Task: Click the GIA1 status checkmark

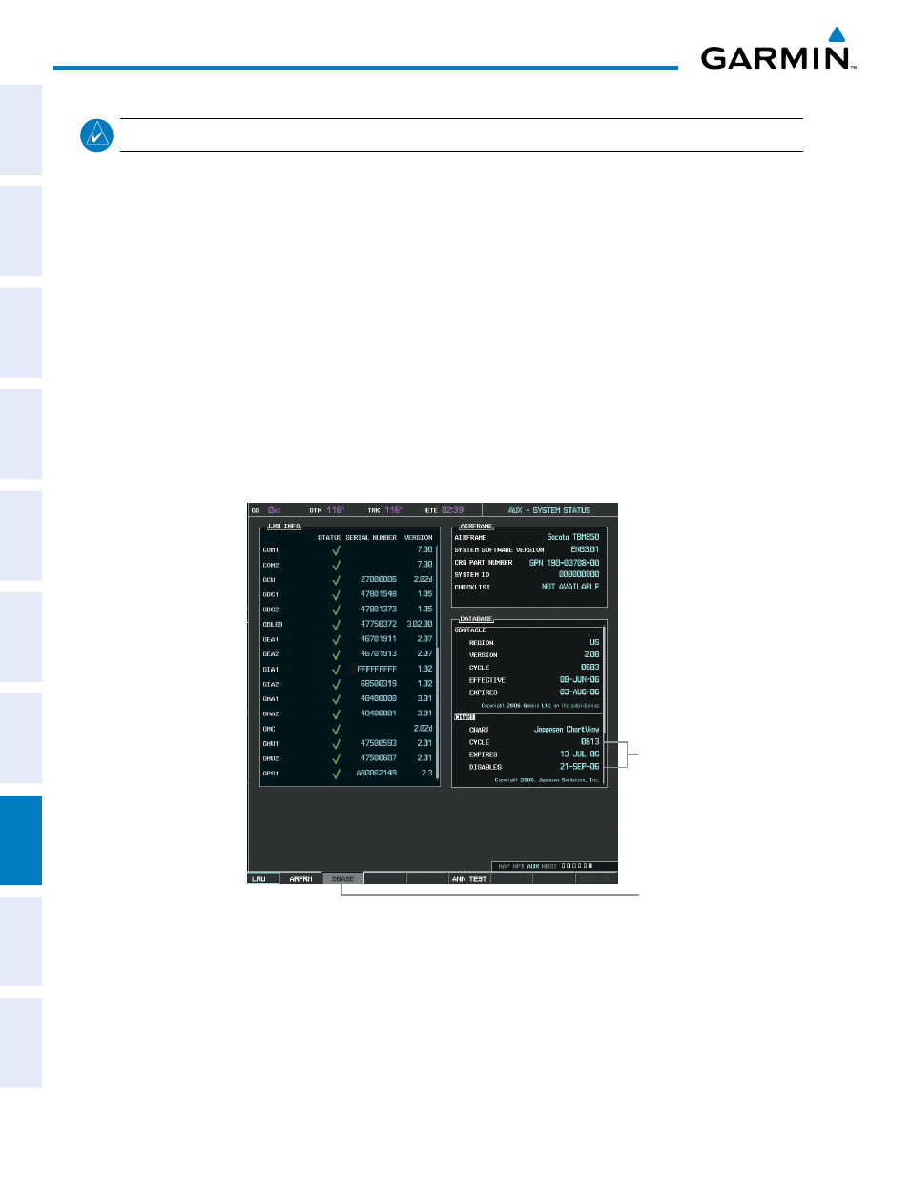Action: pos(336,670)
